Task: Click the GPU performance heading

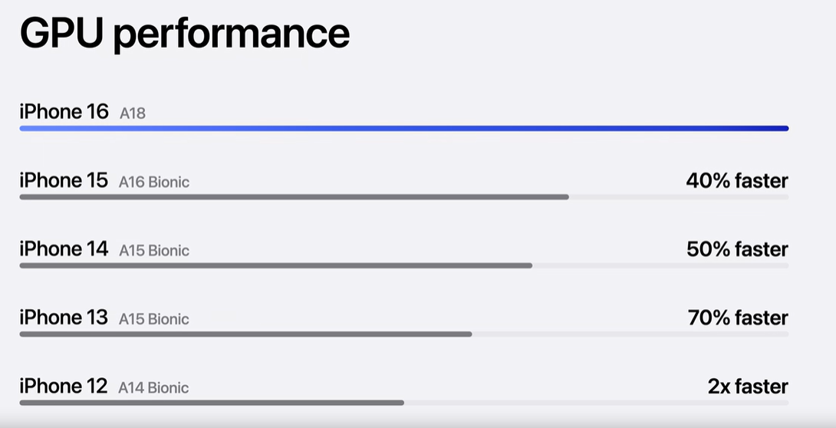Action: point(184,34)
